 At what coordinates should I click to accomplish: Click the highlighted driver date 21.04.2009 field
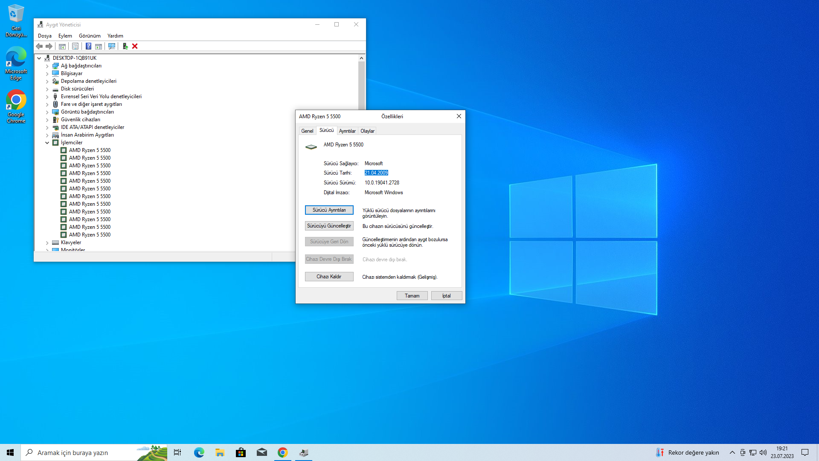click(376, 173)
